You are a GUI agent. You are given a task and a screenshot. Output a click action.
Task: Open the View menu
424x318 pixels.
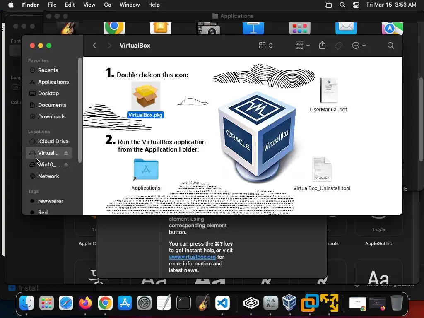[x=89, y=5]
